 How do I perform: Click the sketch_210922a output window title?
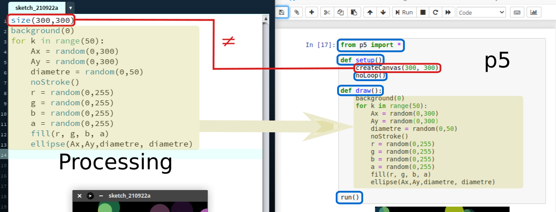[x=130, y=196]
